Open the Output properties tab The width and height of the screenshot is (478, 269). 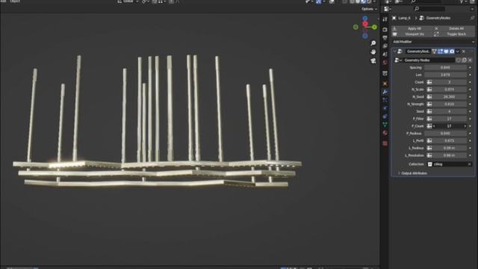pos(385,38)
